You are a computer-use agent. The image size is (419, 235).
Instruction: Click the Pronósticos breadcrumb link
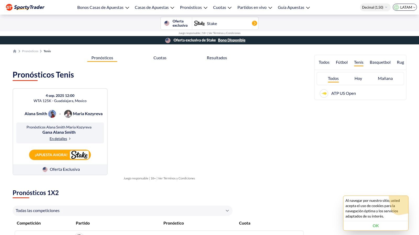click(x=30, y=51)
